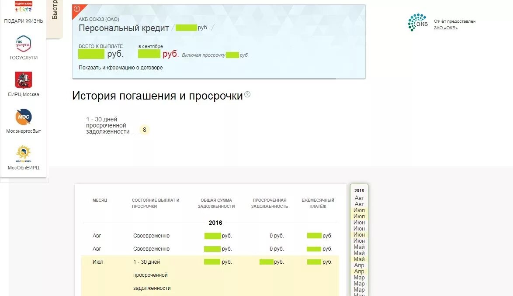Jump to the highlighted Апр in month navigator
This screenshot has width=513, height=296.
pos(359,271)
